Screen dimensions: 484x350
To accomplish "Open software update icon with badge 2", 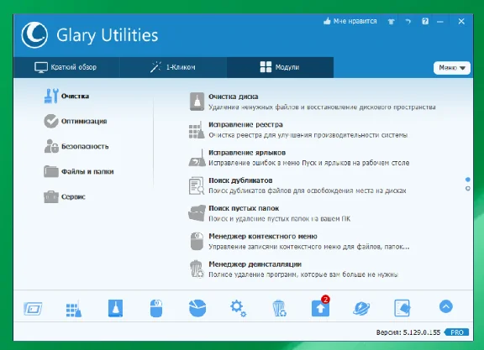I will [x=321, y=307].
